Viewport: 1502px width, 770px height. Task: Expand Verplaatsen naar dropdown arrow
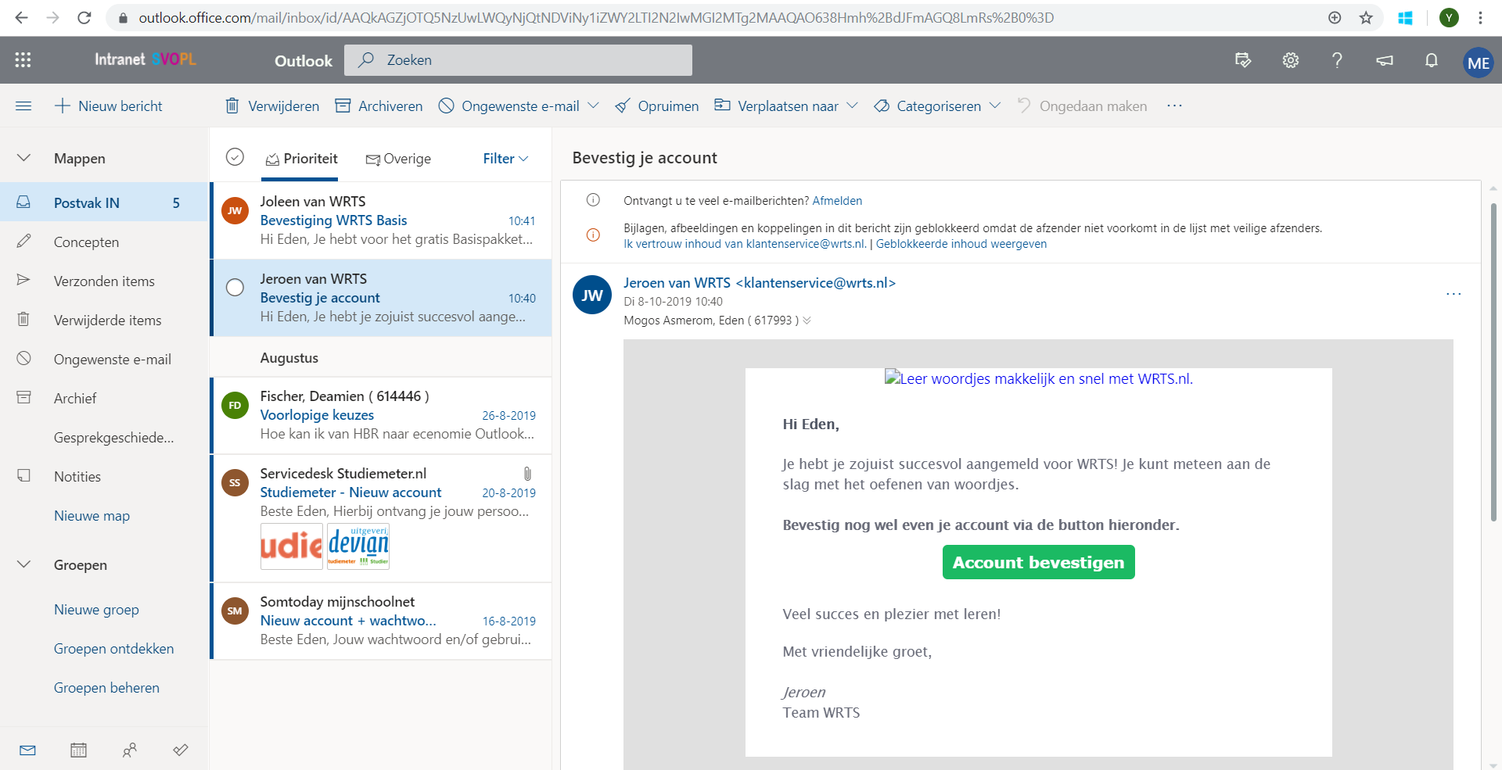pos(852,106)
